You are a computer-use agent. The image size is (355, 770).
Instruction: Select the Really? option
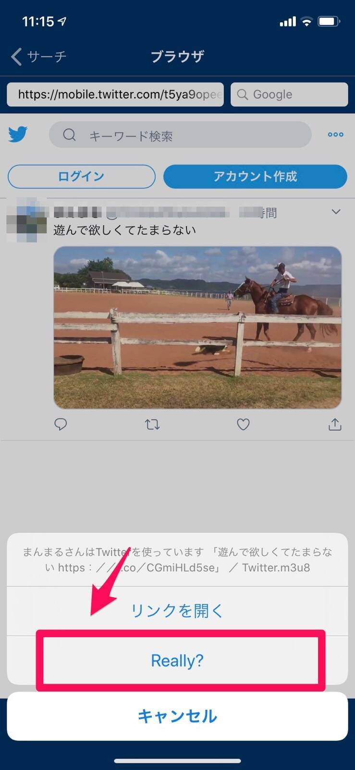tap(177, 660)
